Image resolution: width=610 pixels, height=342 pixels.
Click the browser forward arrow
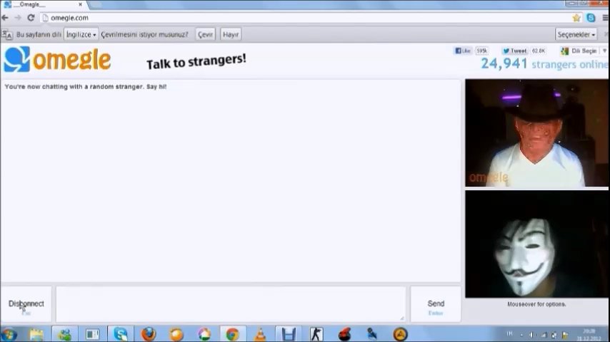pos(18,18)
